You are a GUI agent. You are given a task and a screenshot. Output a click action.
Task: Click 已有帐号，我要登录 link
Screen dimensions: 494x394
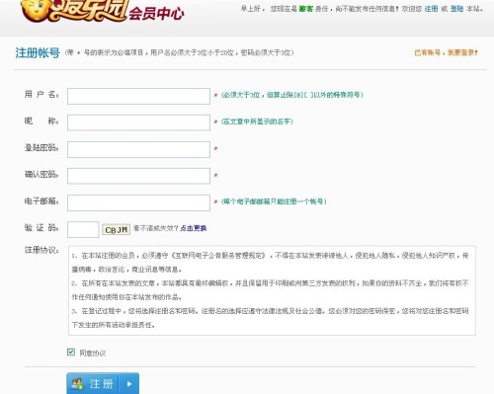(446, 52)
